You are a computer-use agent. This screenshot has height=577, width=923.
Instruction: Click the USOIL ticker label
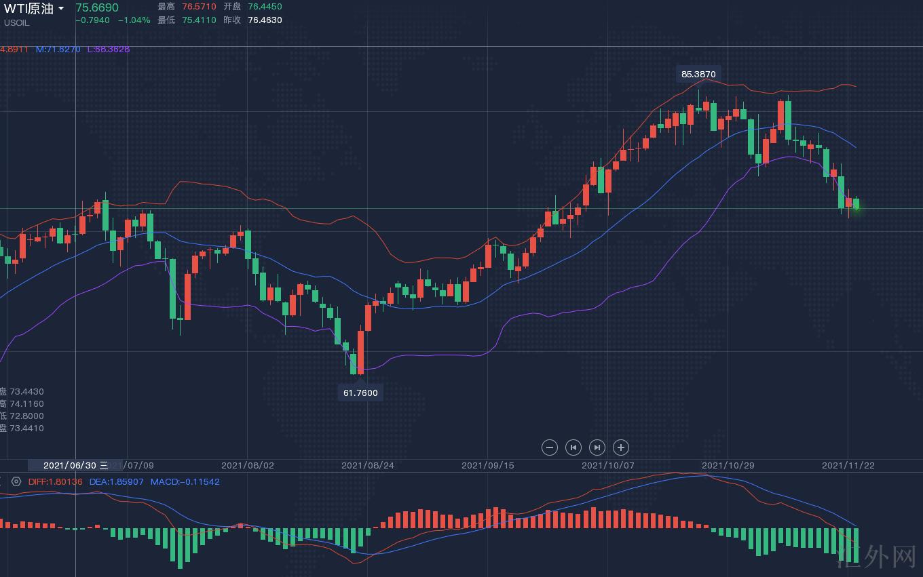[16, 22]
